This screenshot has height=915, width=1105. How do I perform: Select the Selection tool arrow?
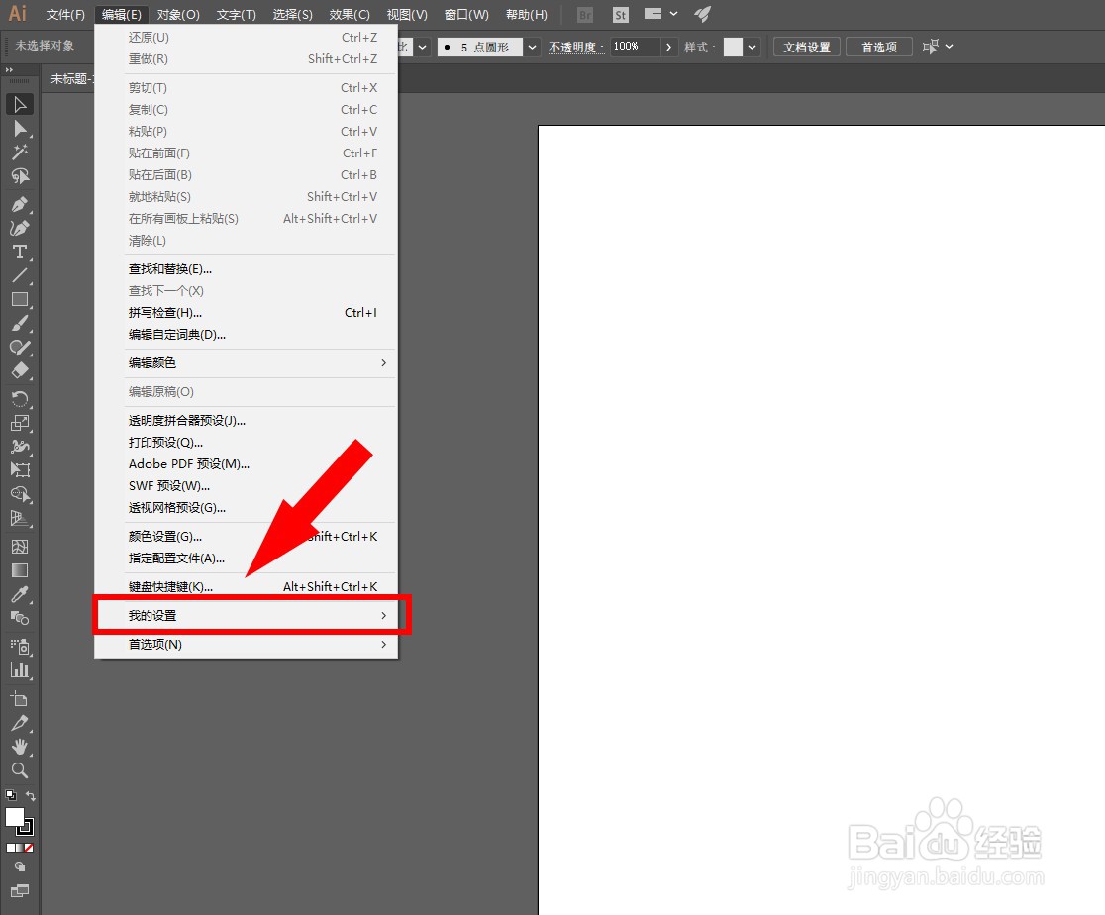[20, 104]
